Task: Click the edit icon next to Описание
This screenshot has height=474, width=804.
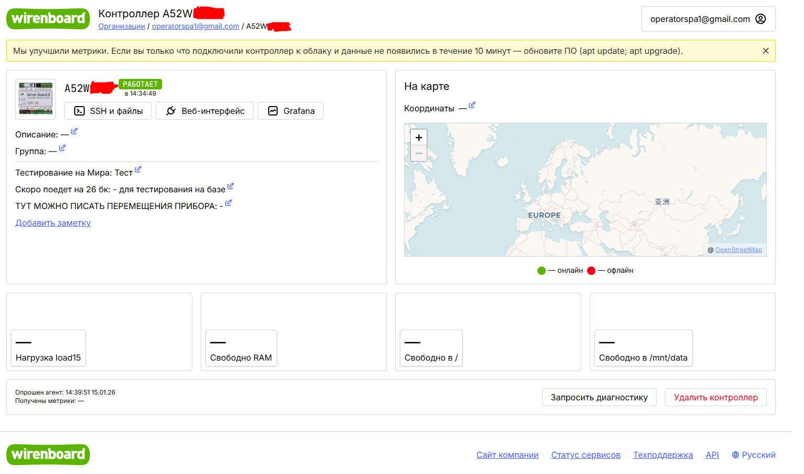Action: (x=74, y=132)
